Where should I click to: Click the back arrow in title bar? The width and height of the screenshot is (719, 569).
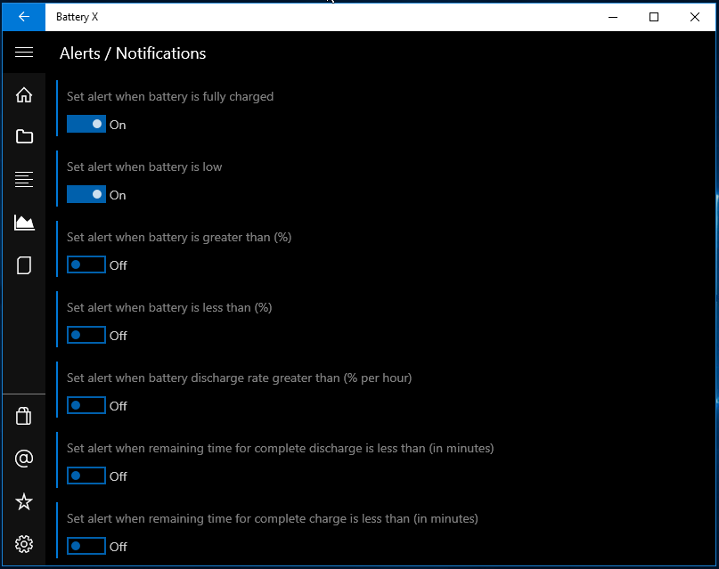point(24,17)
